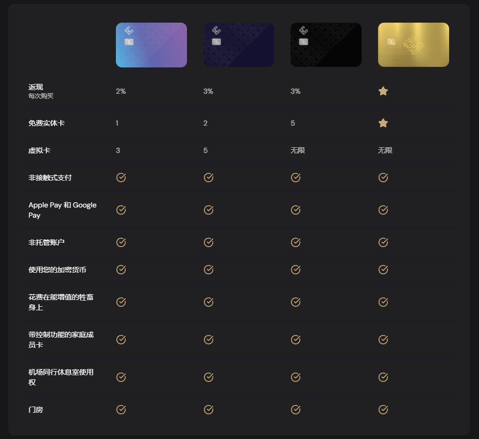Toggle the appreciating assets checkmark under the navy card
This screenshot has width=479, height=439.
tap(208, 302)
